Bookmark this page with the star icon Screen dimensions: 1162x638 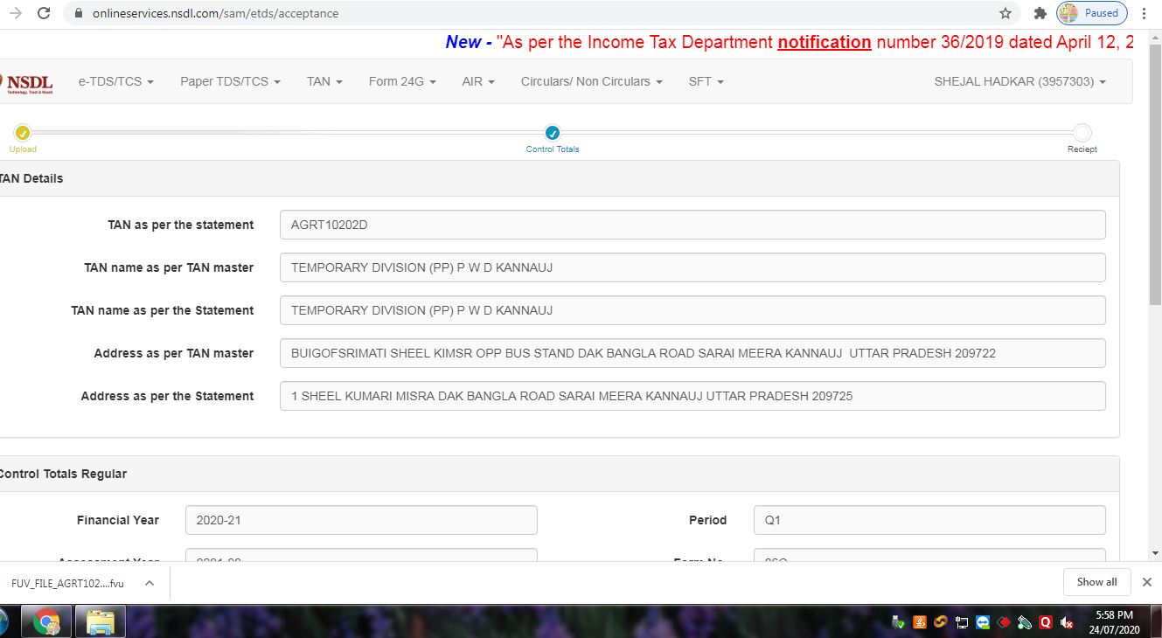[x=1005, y=13]
